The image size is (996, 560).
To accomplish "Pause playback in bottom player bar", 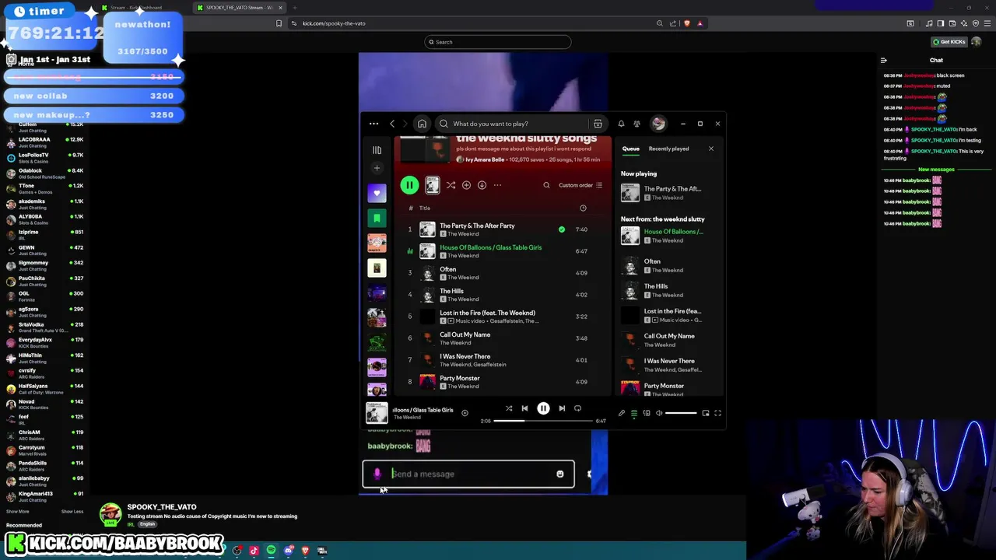I will (x=543, y=408).
